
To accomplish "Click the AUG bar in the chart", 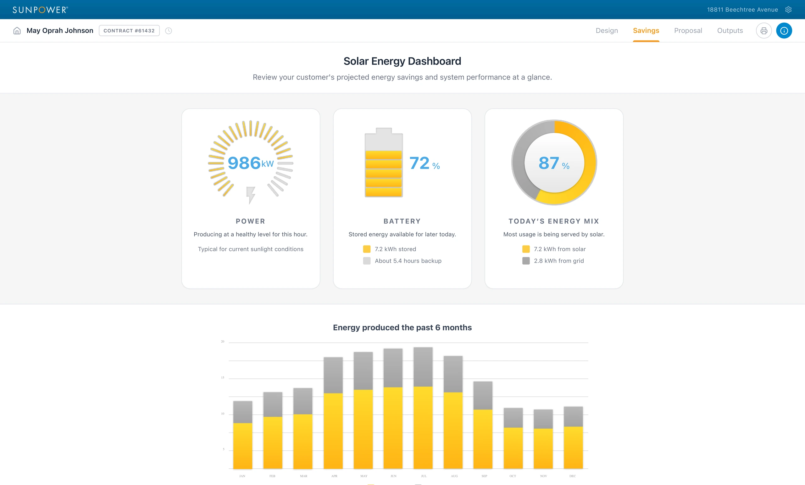I will tap(453, 412).
